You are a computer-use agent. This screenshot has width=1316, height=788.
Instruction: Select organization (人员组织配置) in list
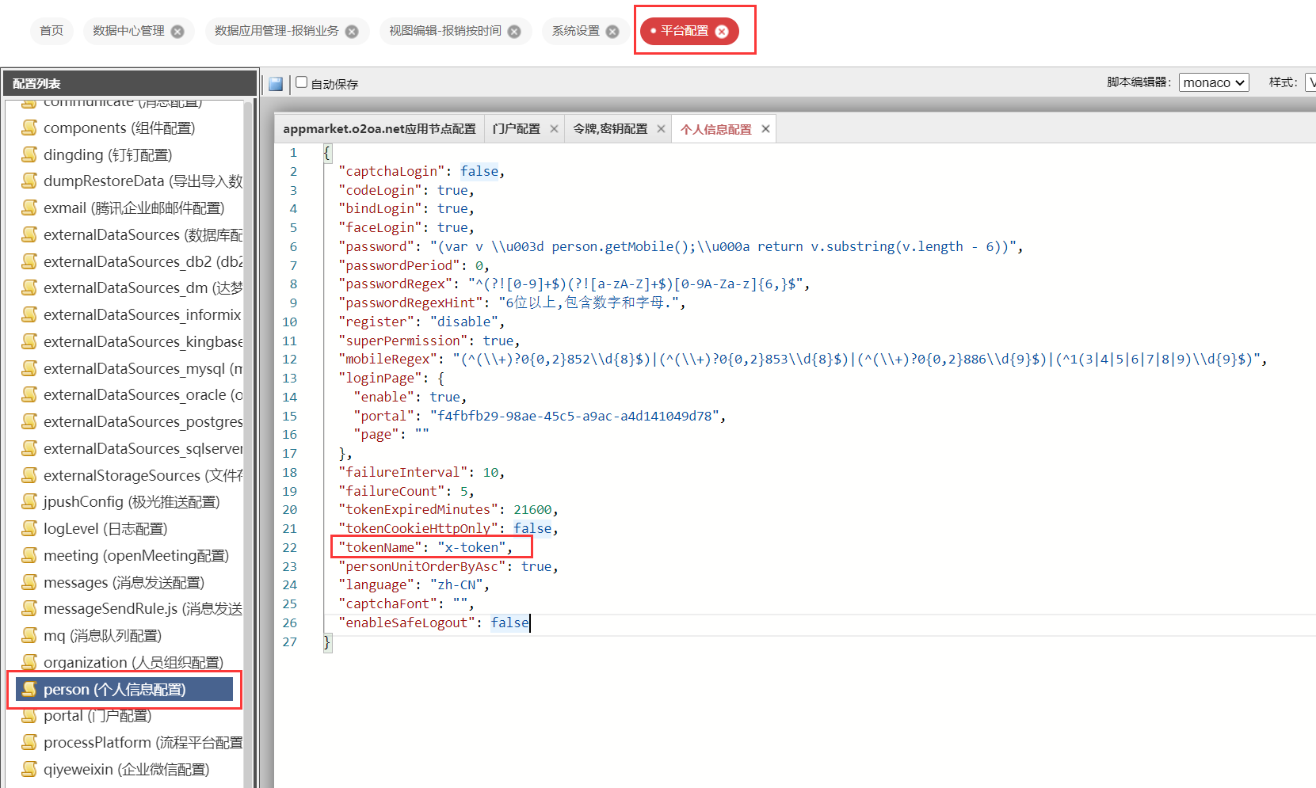[133, 662]
